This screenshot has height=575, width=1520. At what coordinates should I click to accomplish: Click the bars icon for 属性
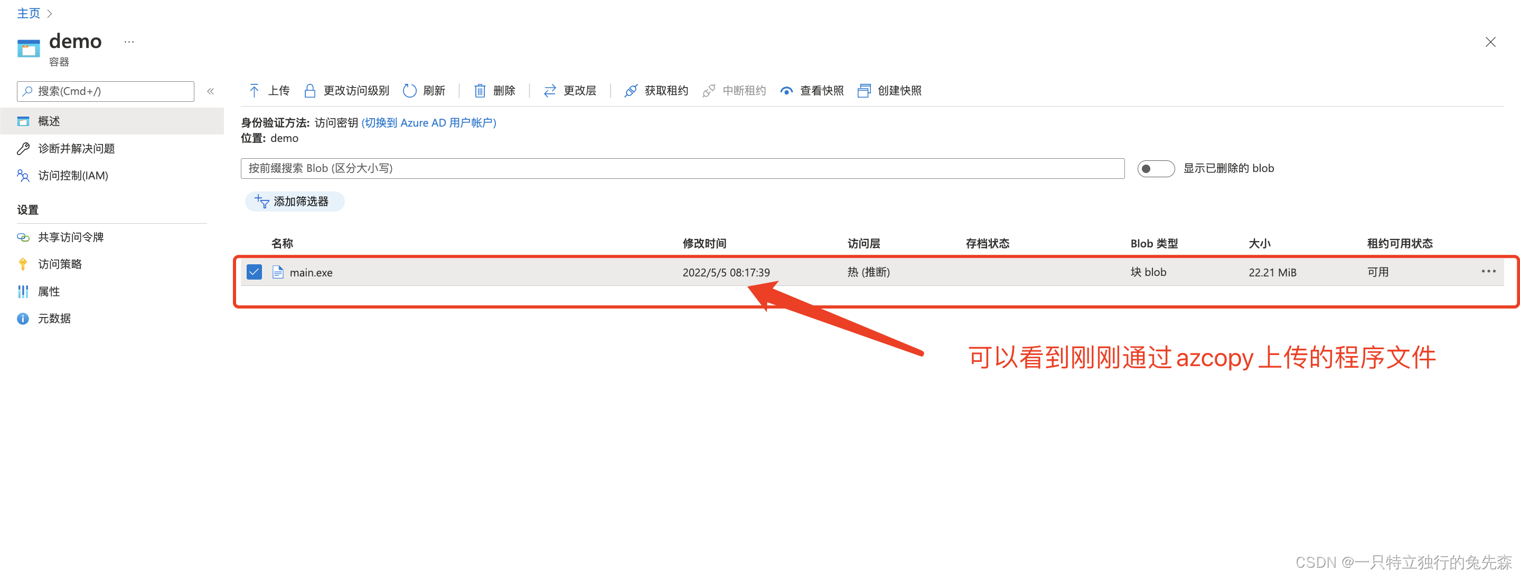[x=23, y=292]
